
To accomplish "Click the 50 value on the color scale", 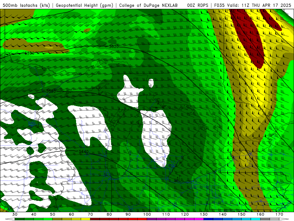I will tap(53, 214).
